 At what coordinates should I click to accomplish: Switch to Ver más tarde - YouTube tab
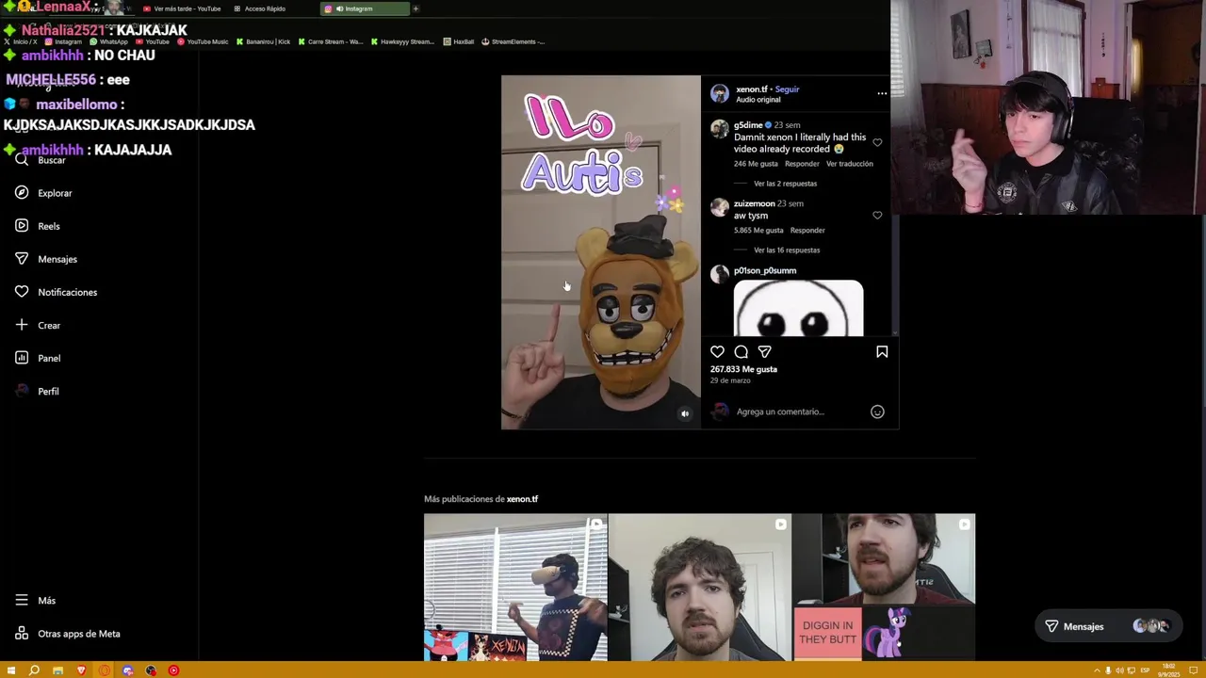182,8
